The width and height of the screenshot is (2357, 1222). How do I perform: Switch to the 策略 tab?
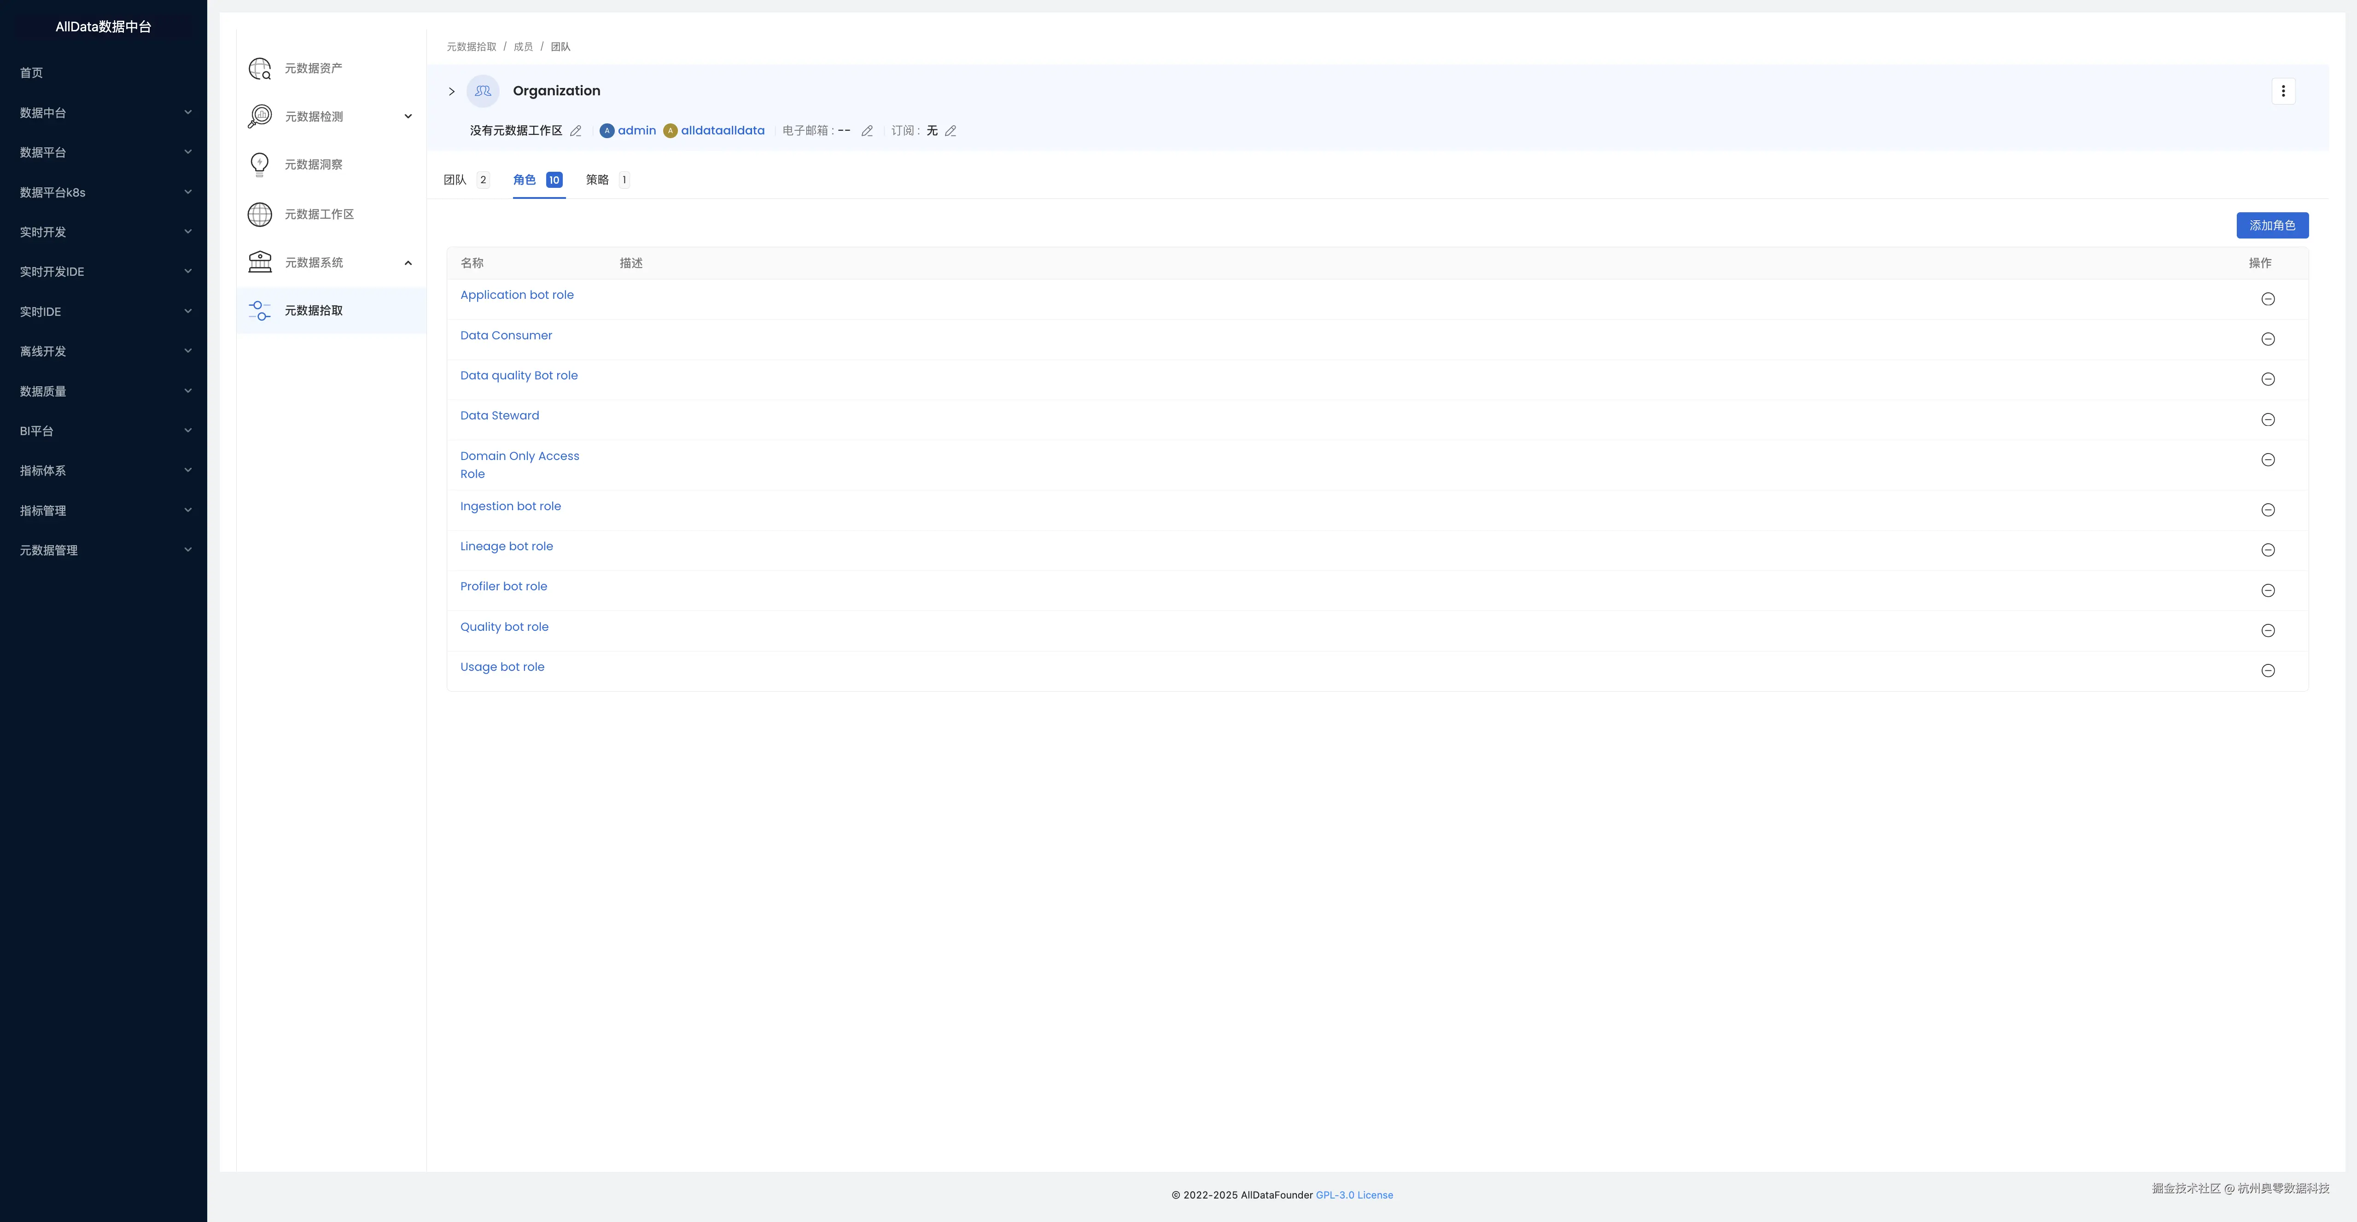pos(607,180)
